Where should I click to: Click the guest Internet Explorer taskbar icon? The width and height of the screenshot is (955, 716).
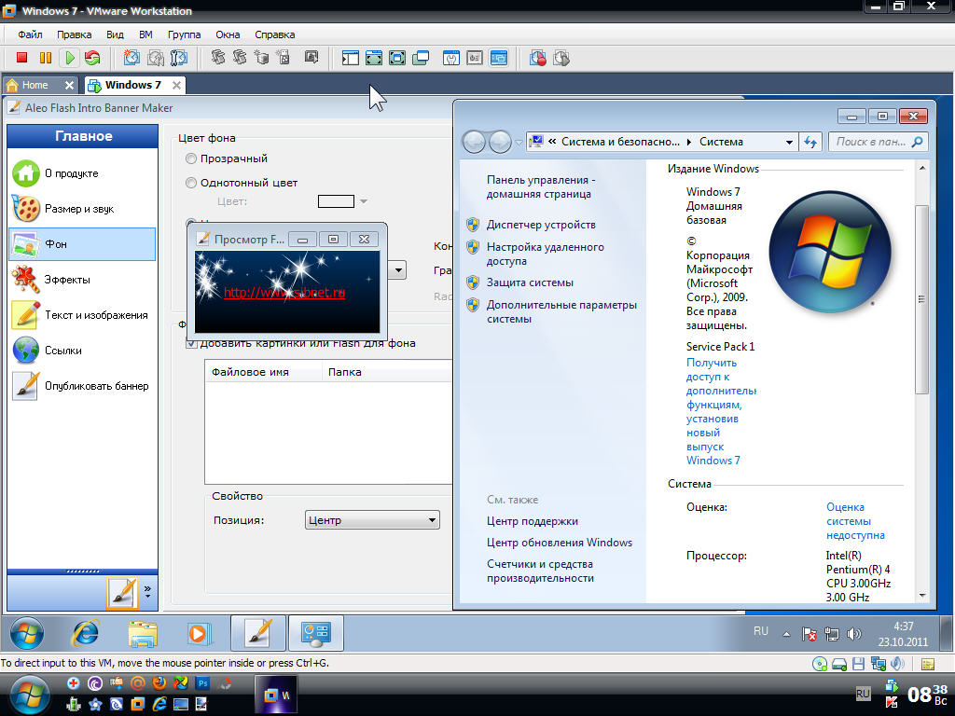click(x=86, y=633)
